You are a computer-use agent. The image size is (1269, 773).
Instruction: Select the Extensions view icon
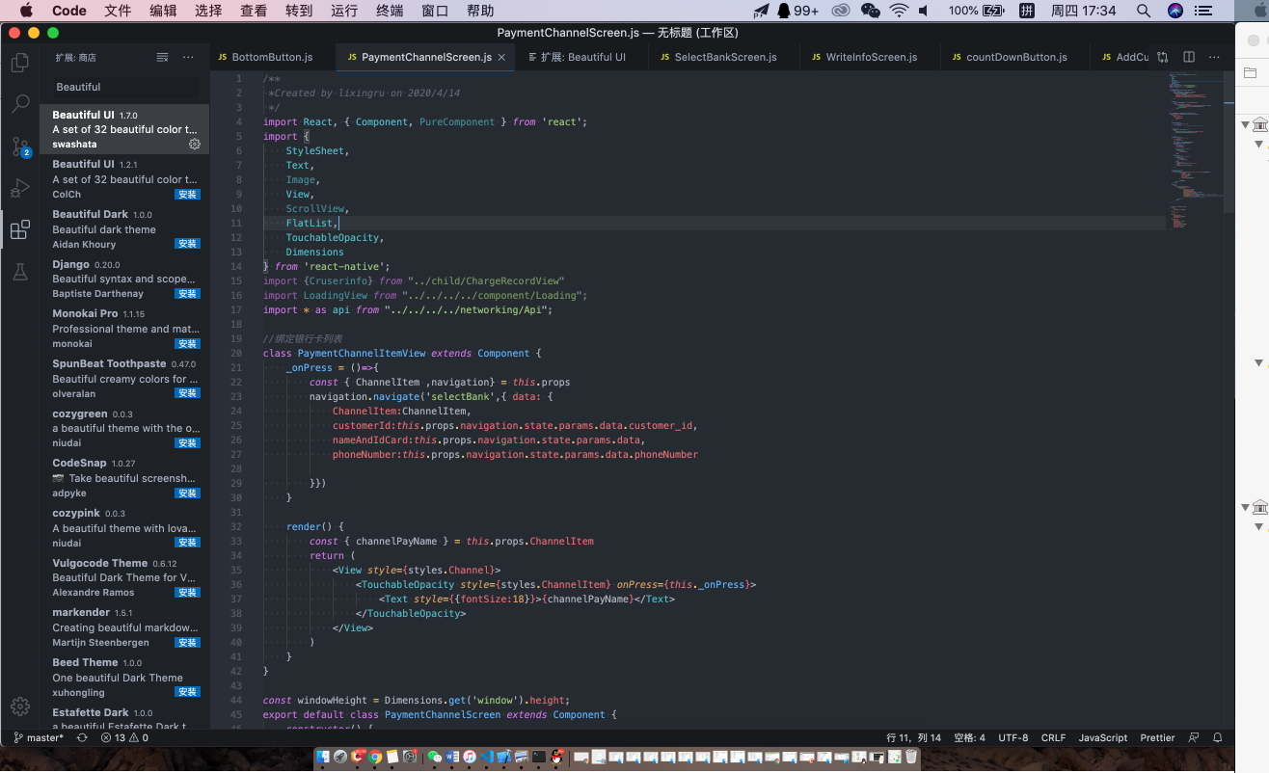coord(19,229)
